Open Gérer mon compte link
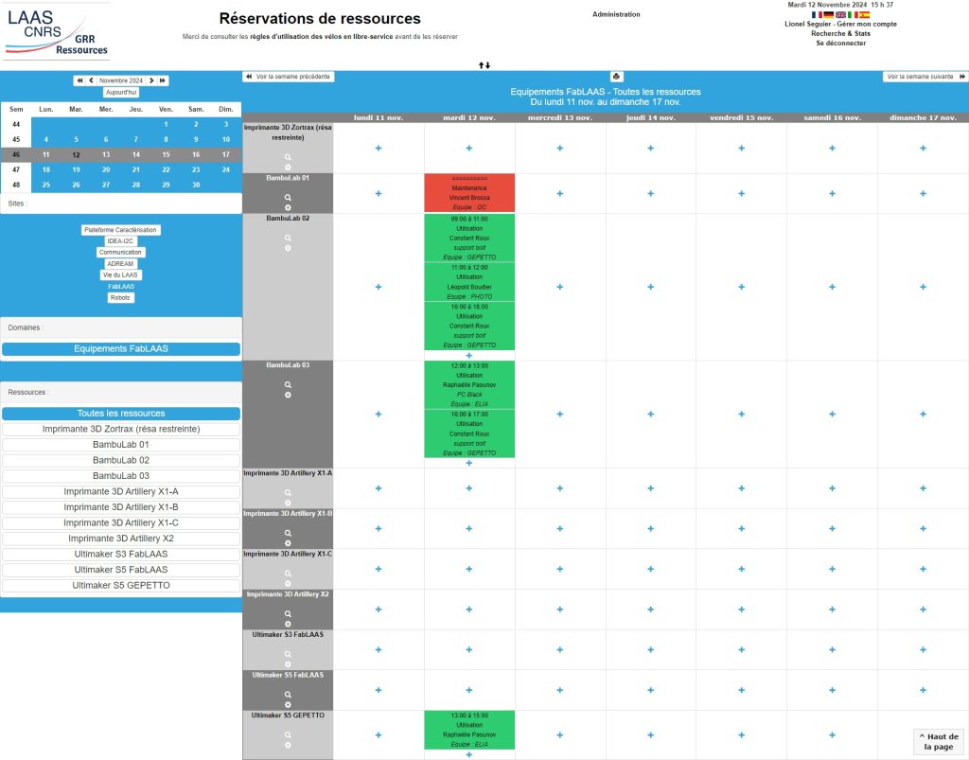The image size is (969, 760). (x=867, y=24)
